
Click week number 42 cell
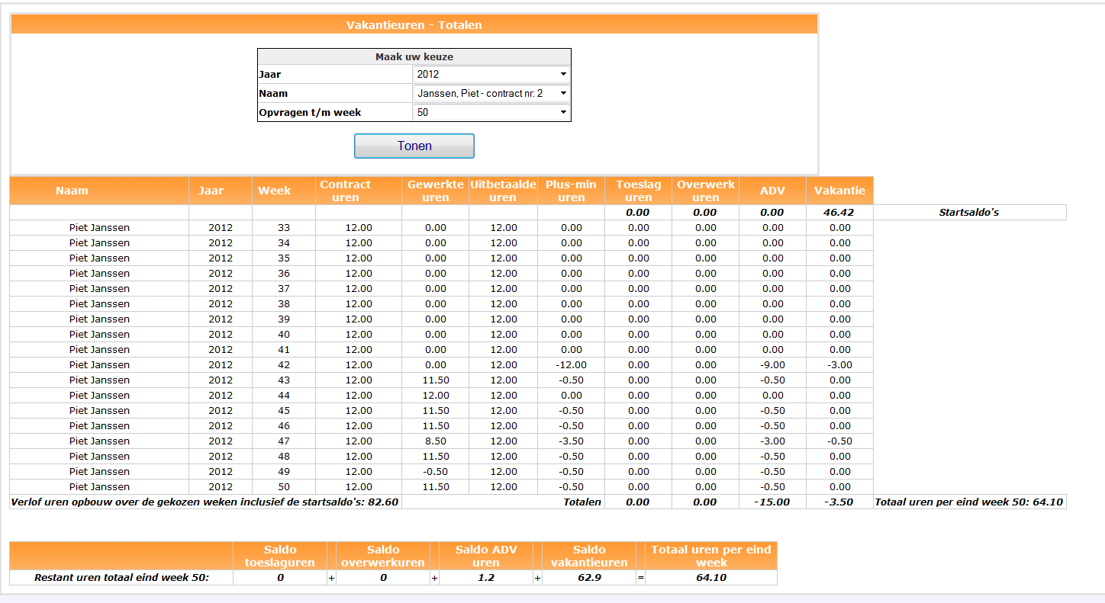pyautogui.click(x=284, y=364)
